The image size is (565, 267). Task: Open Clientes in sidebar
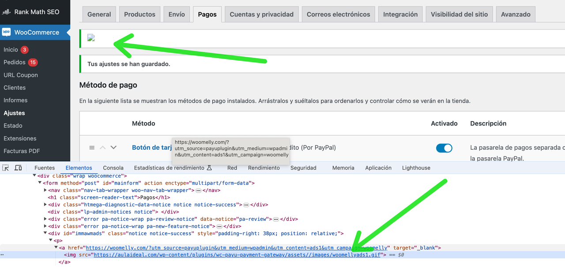coord(15,88)
